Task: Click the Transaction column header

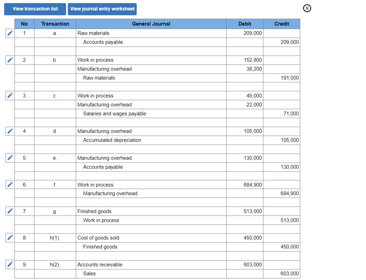Action: pyautogui.click(x=55, y=24)
